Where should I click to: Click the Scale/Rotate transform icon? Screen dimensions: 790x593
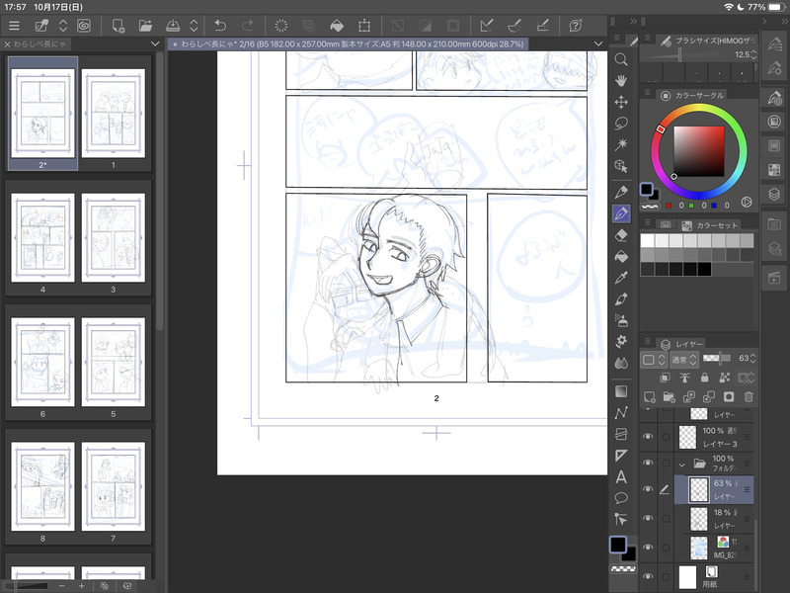point(364,26)
